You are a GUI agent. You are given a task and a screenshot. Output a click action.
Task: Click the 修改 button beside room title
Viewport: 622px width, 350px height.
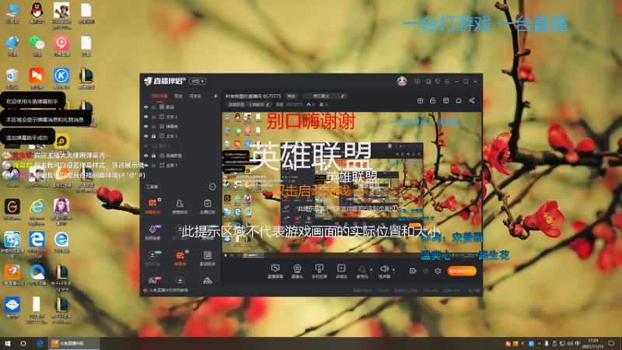[292, 96]
